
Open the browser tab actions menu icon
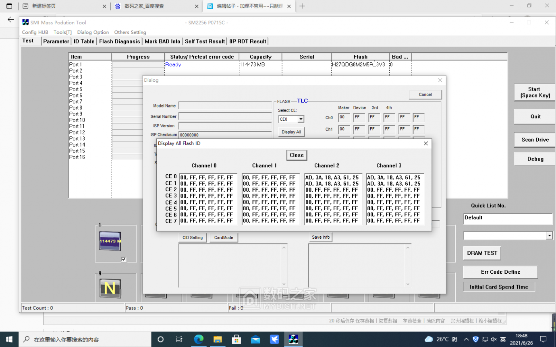tap(9, 6)
